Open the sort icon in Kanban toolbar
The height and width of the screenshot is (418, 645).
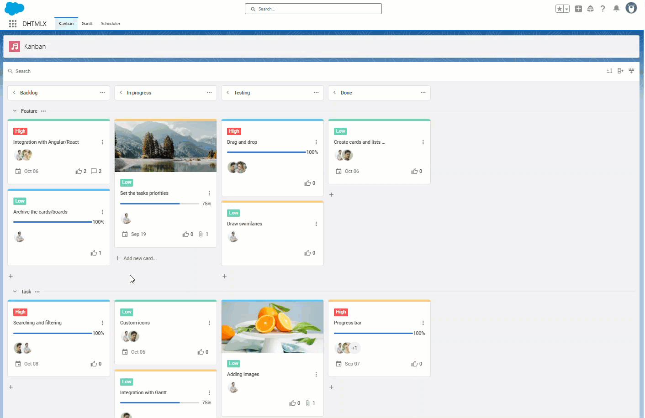coord(609,71)
